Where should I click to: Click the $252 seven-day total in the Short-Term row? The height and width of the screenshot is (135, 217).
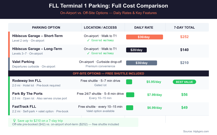tap(184, 37)
